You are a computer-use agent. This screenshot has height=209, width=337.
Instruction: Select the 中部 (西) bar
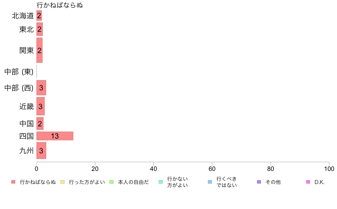41,87
